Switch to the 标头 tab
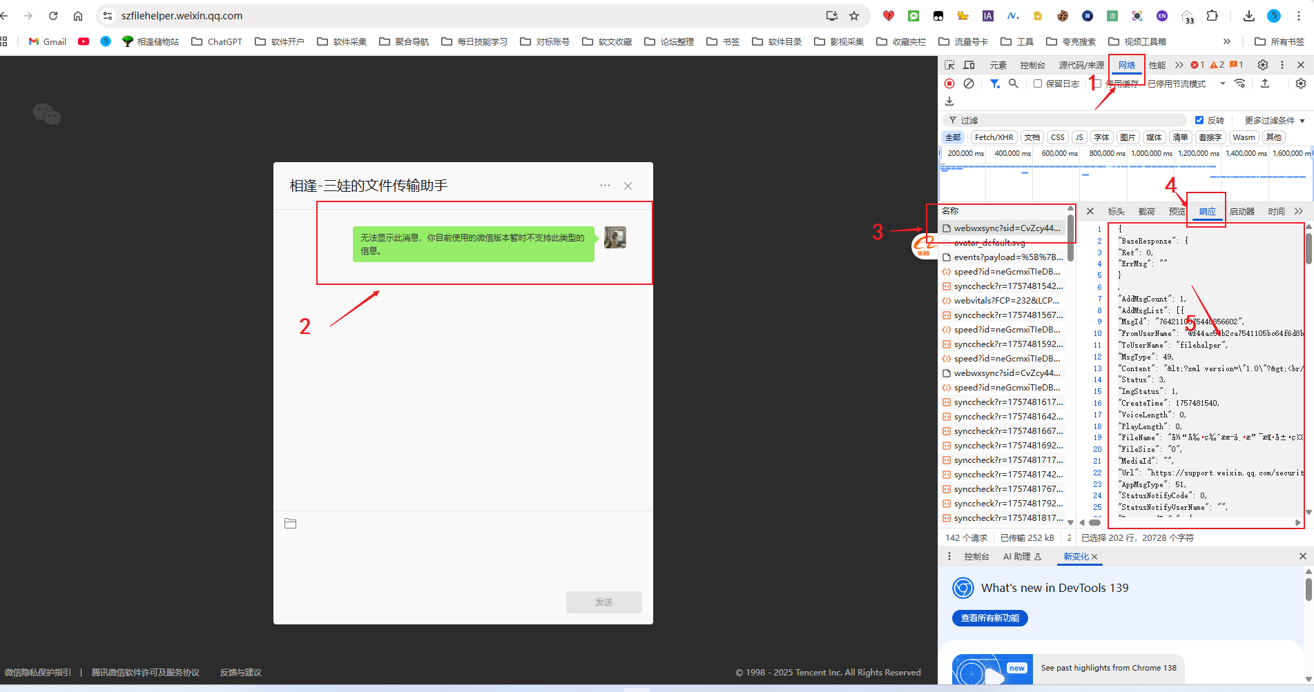This screenshot has height=692, width=1314. coord(1116,211)
